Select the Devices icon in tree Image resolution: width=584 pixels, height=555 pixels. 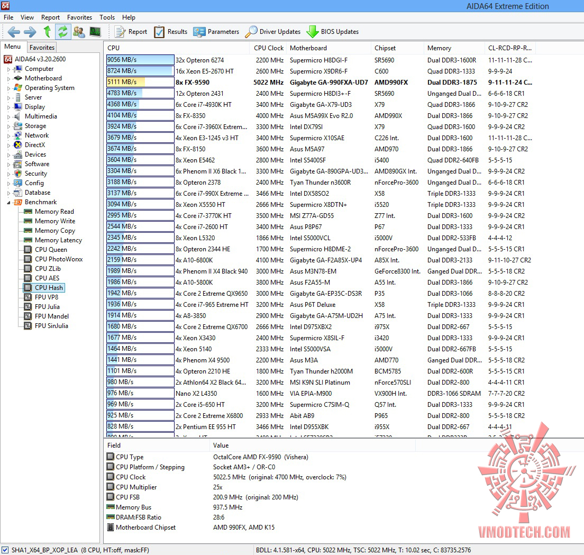point(17,154)
